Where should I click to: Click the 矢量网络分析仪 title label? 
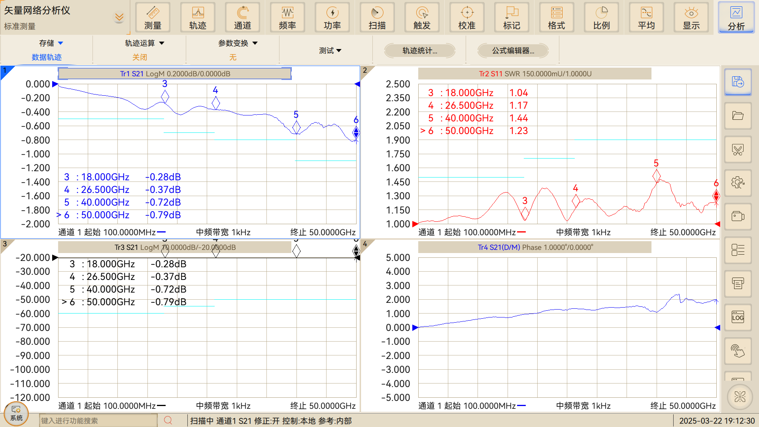pyautogui.click(x=37, y=10)
